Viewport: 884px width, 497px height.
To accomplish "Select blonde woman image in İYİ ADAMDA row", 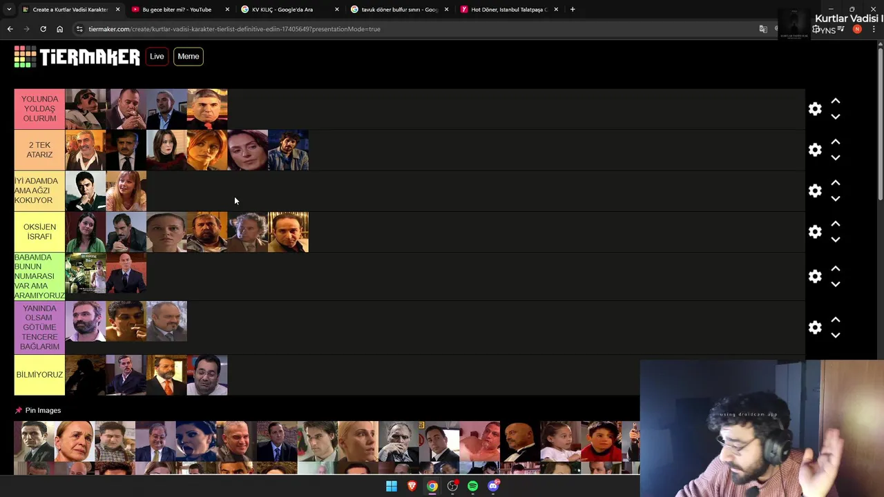I will pyautogui.click(x=126, y=191).
